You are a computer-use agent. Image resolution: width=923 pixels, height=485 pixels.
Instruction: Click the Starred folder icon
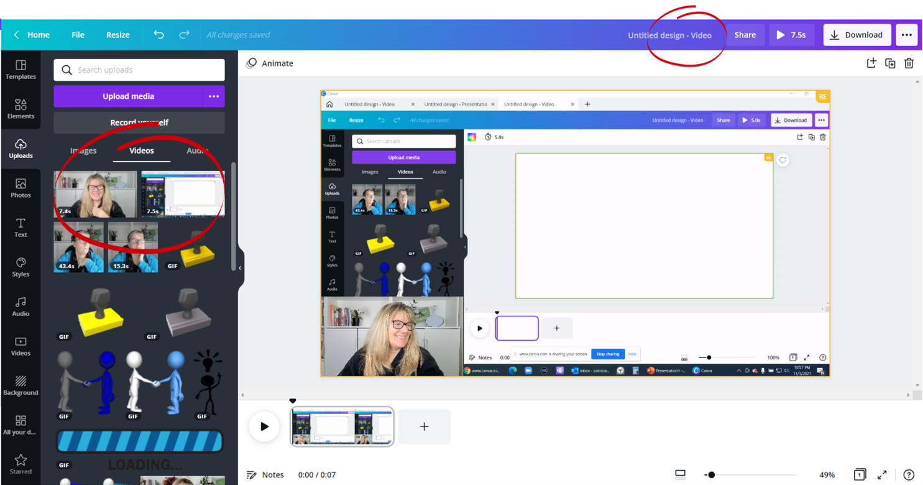(21, 464)
